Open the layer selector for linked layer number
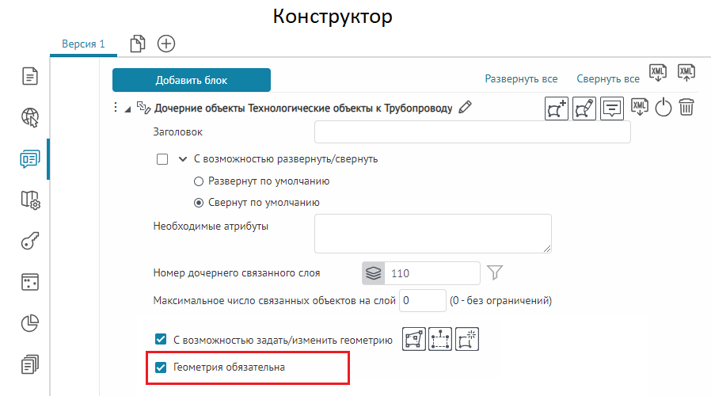711x396 pixels. click(x=374, y=273)
